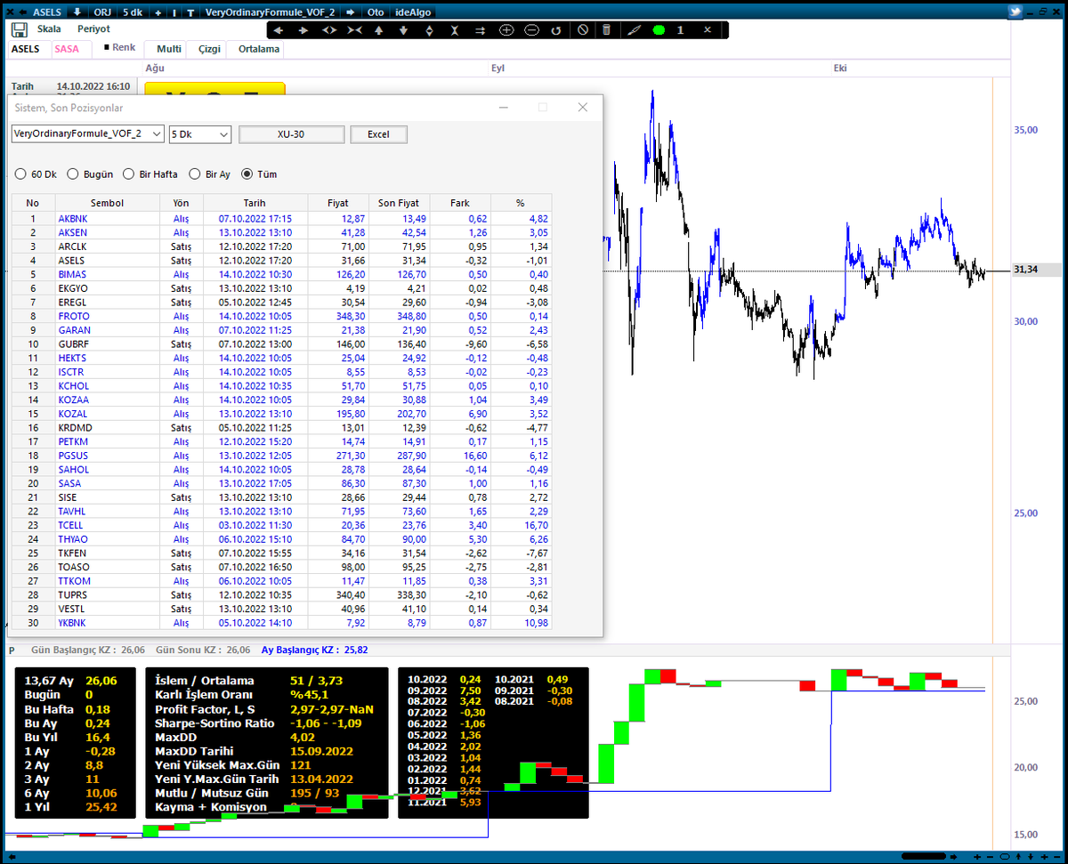Select the Zoom In icon on the chart toolbar

(x=506, y=29)
